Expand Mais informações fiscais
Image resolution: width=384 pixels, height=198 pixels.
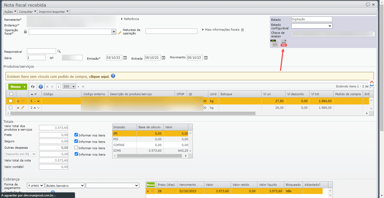pos(221,30)
